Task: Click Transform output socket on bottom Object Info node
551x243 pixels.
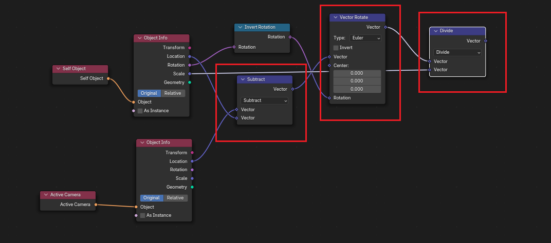Action: coord(192,153)
